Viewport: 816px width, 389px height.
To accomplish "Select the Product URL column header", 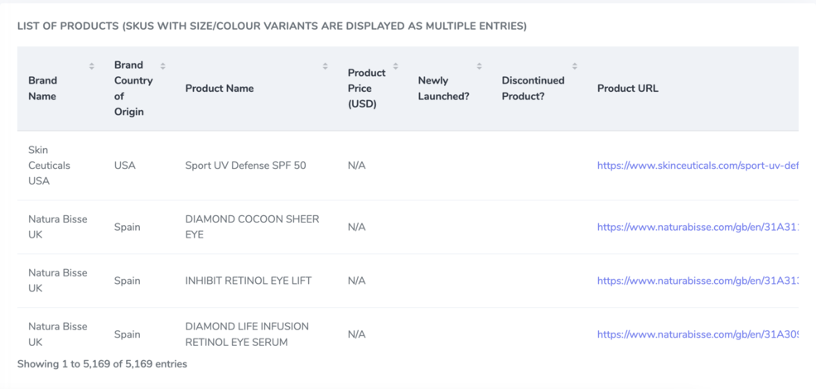I will 627,89.
